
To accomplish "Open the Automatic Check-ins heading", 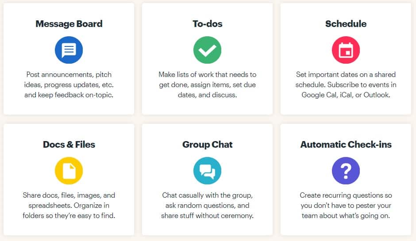I will tap(346, 145).
